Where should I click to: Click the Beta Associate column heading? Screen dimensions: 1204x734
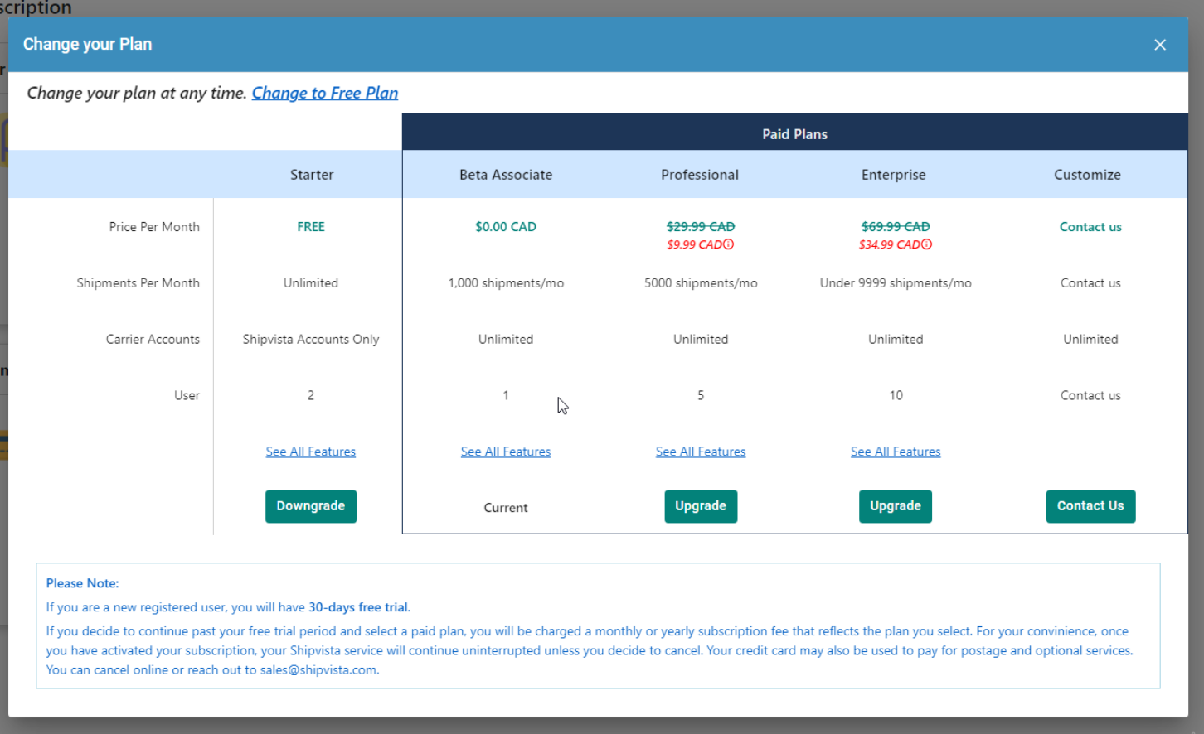point(506,175)
